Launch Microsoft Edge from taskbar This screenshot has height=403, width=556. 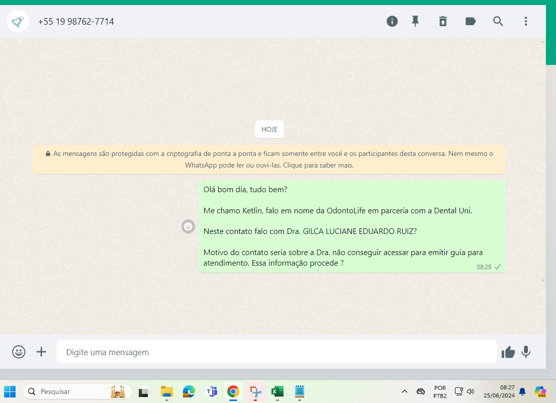coord(189,391)
